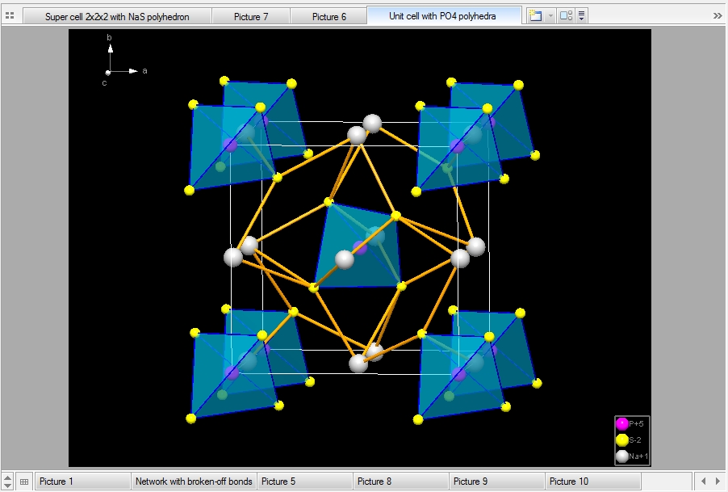Click the magenta P+5 legend sphere
The image size is (728, 492).
pyautogui.click(x=621, y=424)
